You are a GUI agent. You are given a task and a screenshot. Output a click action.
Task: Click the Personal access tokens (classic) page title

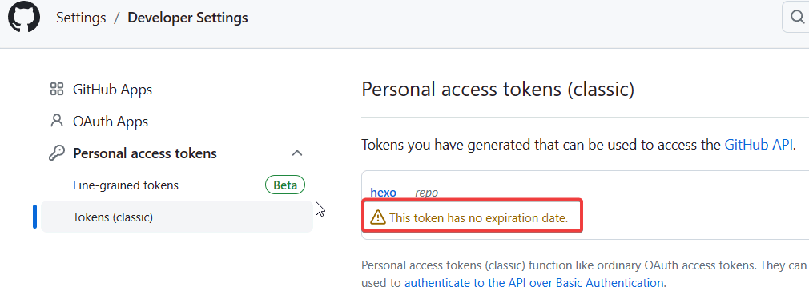point(498,90)
